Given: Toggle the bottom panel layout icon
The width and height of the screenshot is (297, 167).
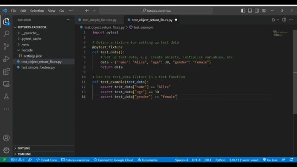Looking at the screenshot, I should pyautogui.click(x=250, y=11).
